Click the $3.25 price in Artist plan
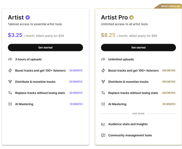This screenshot has width=182, height=149. coord(15,35)
